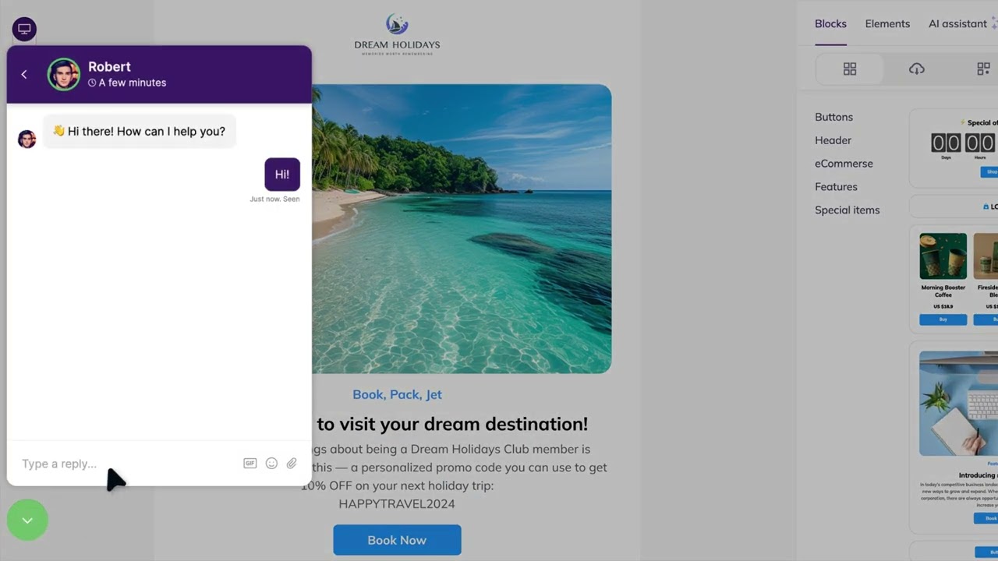Select the Header block category
This screenshot has width=998, height=561.
click(833, 140)
